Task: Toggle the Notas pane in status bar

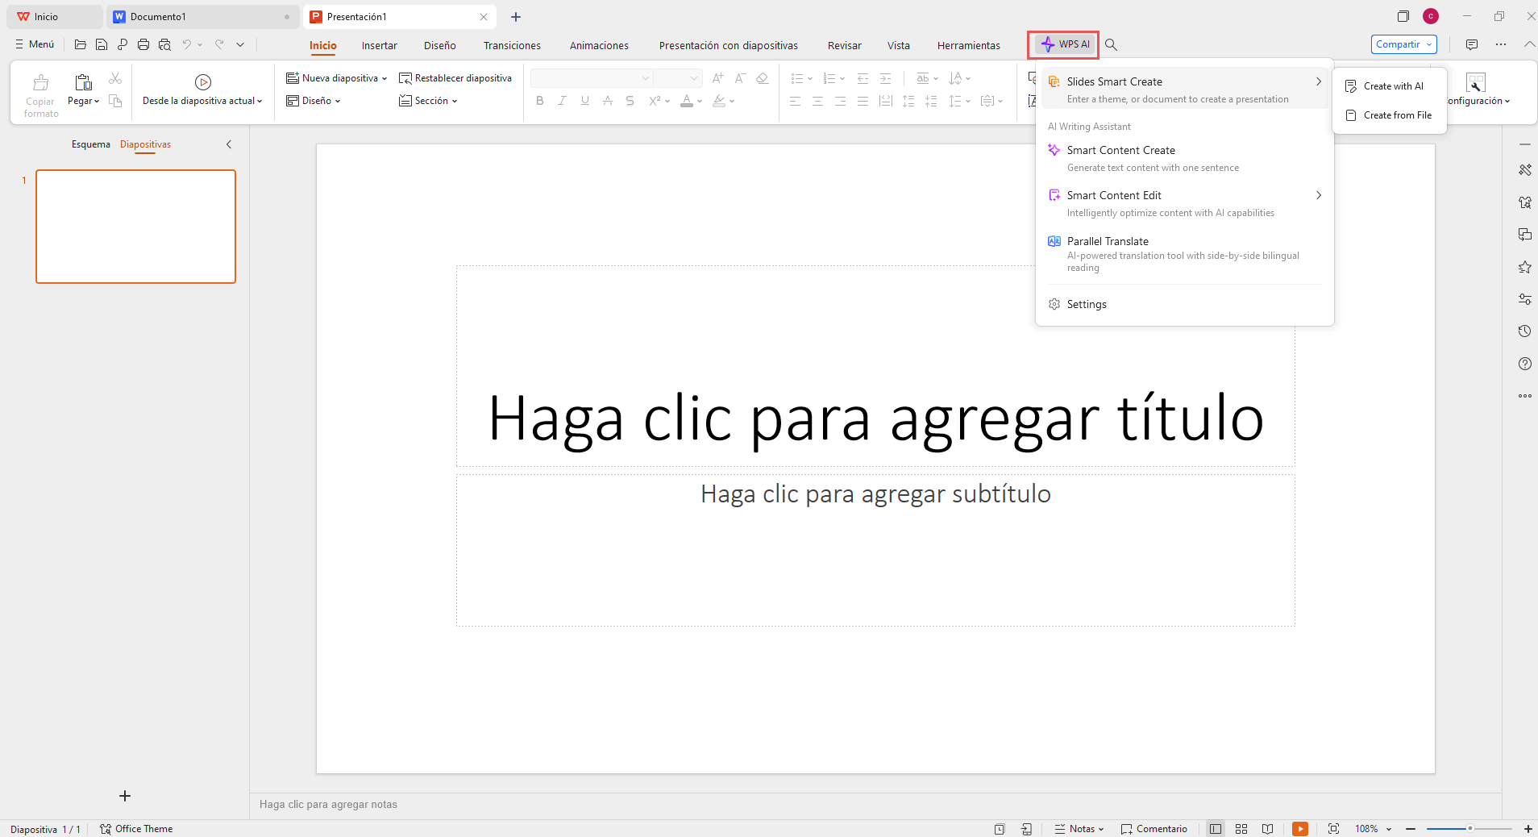Action: [x=1079, y=829]
